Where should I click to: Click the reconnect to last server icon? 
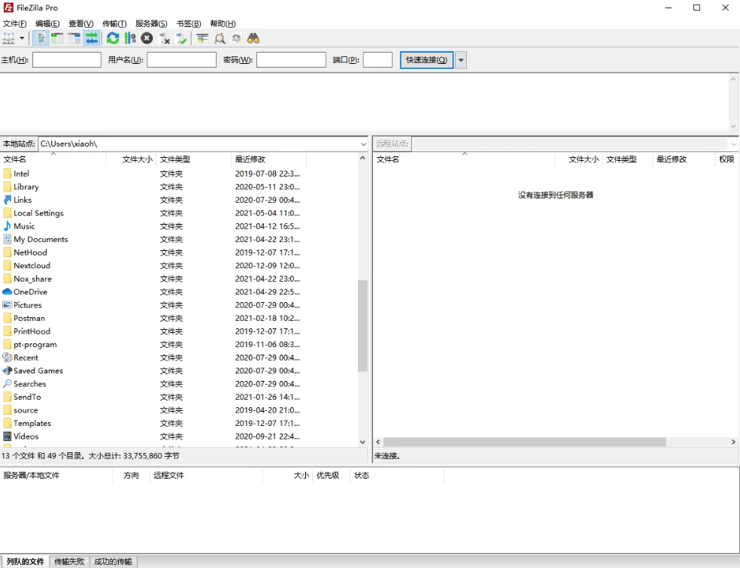tap(181, 38)
